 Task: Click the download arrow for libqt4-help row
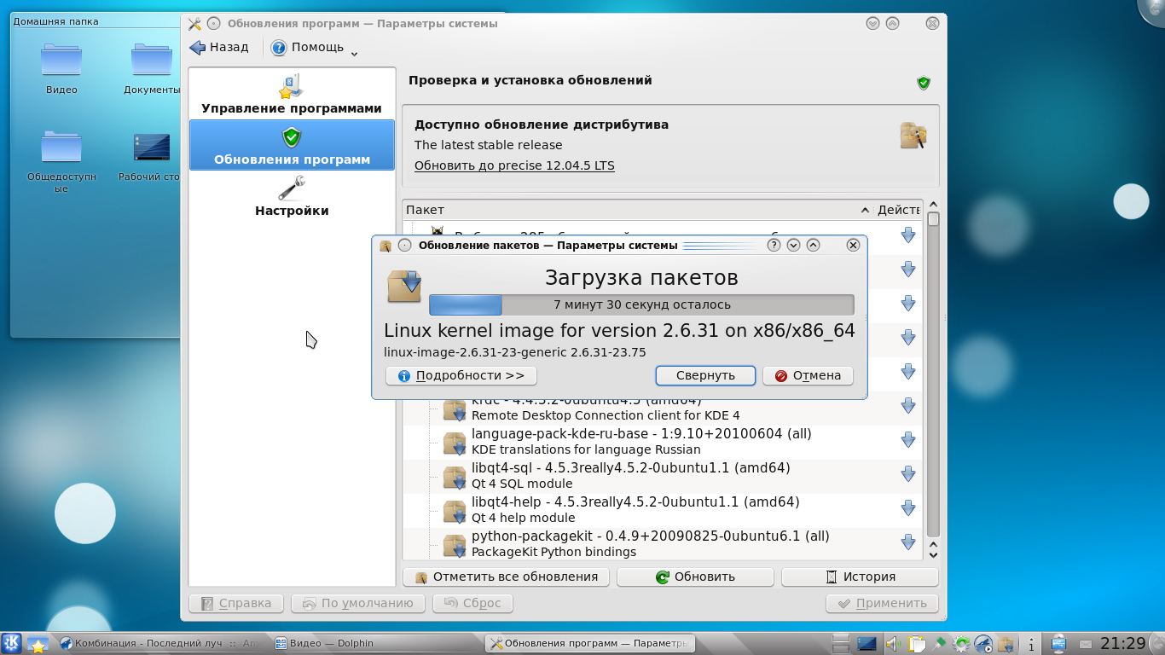(x=908, y=508)
